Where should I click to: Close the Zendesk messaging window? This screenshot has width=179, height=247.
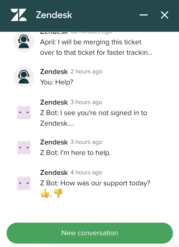click(x=165, y=15)
